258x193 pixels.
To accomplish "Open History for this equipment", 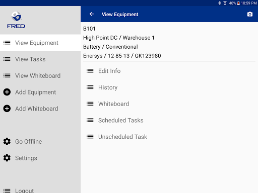I will 169,87.
